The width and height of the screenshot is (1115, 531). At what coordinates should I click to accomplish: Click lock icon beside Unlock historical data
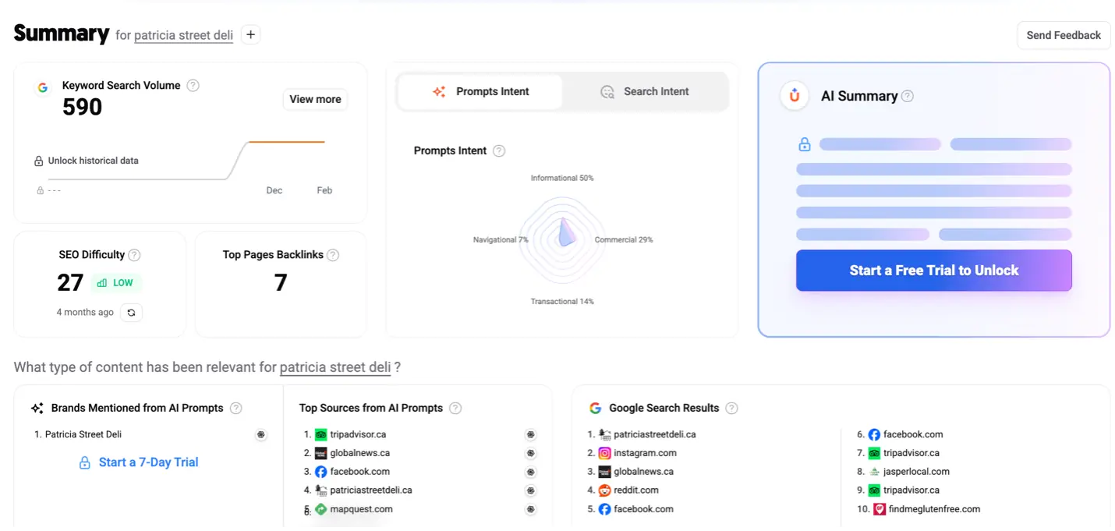click(x=38, y=161)
